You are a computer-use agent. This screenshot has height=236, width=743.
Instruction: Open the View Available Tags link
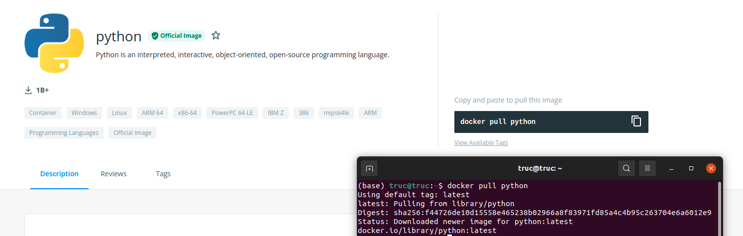[x=481, y=143]
